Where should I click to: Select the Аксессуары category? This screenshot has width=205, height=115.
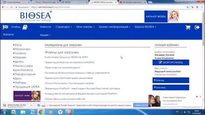coord(24,66)
